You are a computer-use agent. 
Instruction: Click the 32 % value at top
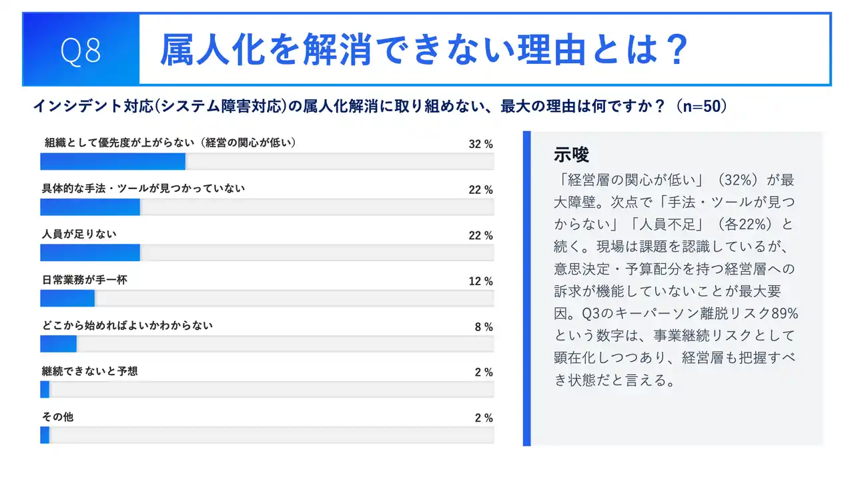480,144
